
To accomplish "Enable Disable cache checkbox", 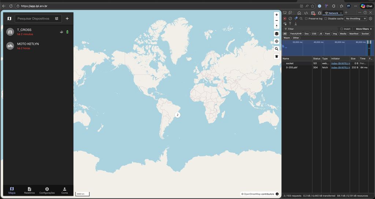I will coord(326,19).
